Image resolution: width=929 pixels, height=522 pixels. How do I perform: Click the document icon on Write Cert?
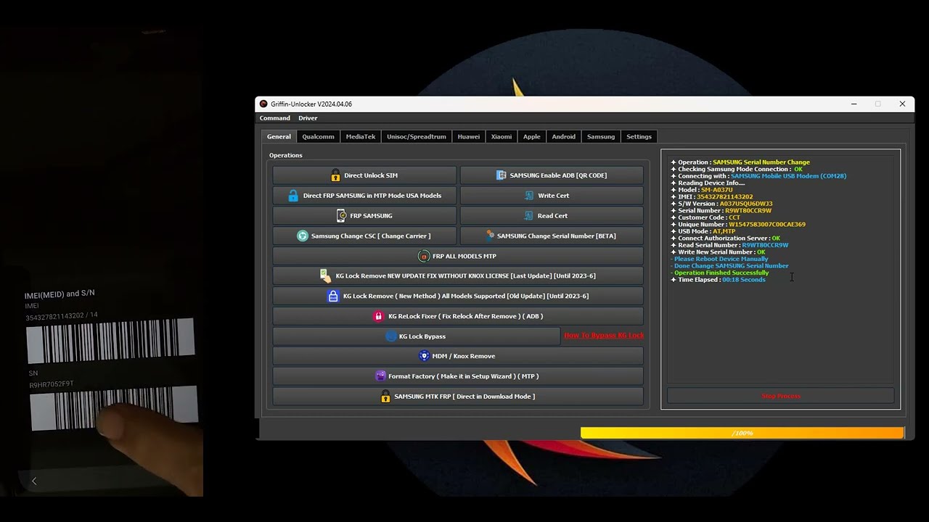pyautogui.click(x=530, y=196)
